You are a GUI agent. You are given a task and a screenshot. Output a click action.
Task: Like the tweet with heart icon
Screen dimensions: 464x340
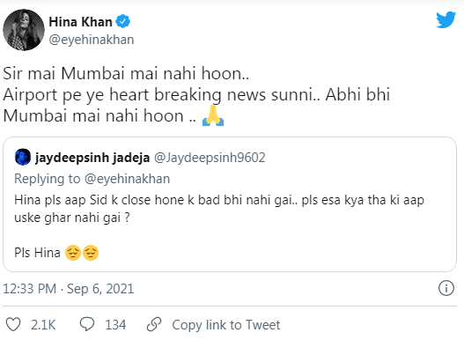13,325
